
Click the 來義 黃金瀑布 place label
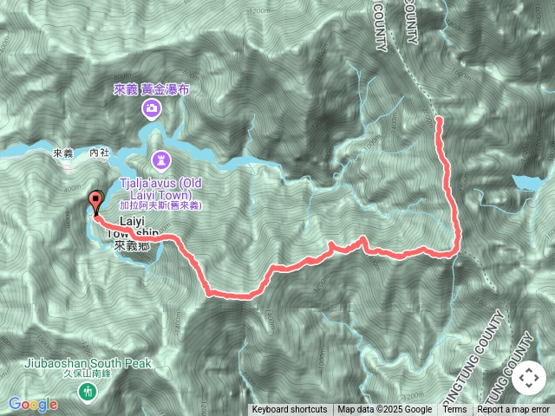click(152, 89)
